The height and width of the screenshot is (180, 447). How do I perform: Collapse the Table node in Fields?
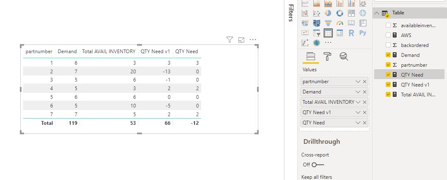pos(377,13)
